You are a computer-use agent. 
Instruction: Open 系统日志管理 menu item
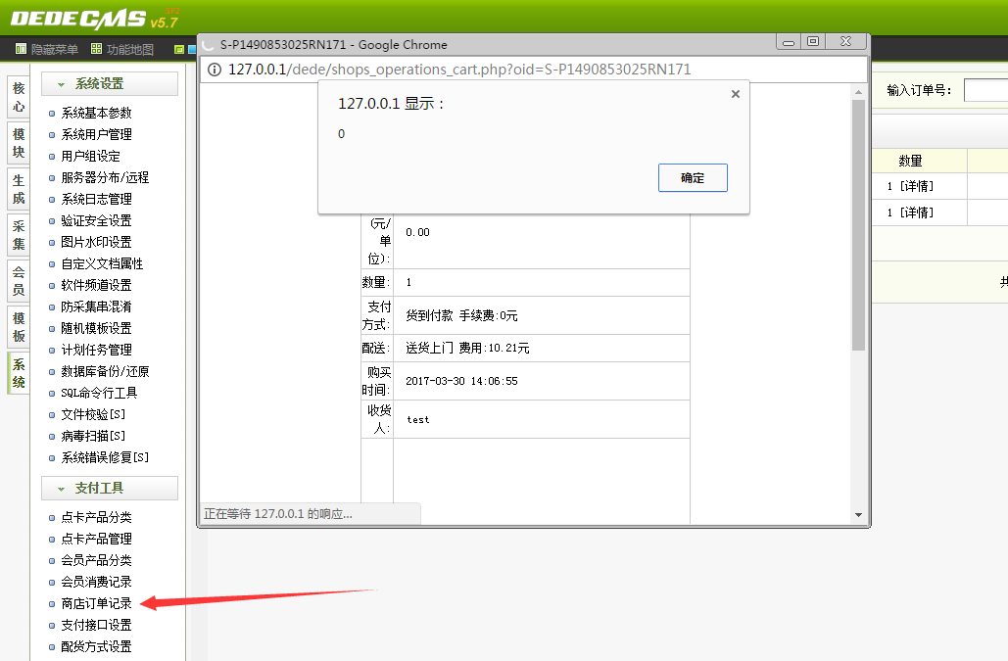[x=96, y=199]
